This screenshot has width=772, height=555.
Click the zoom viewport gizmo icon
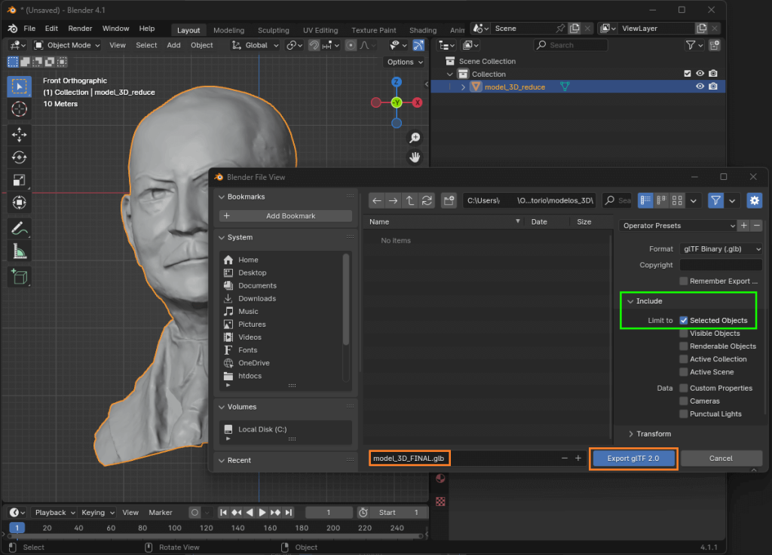(415, 138)
